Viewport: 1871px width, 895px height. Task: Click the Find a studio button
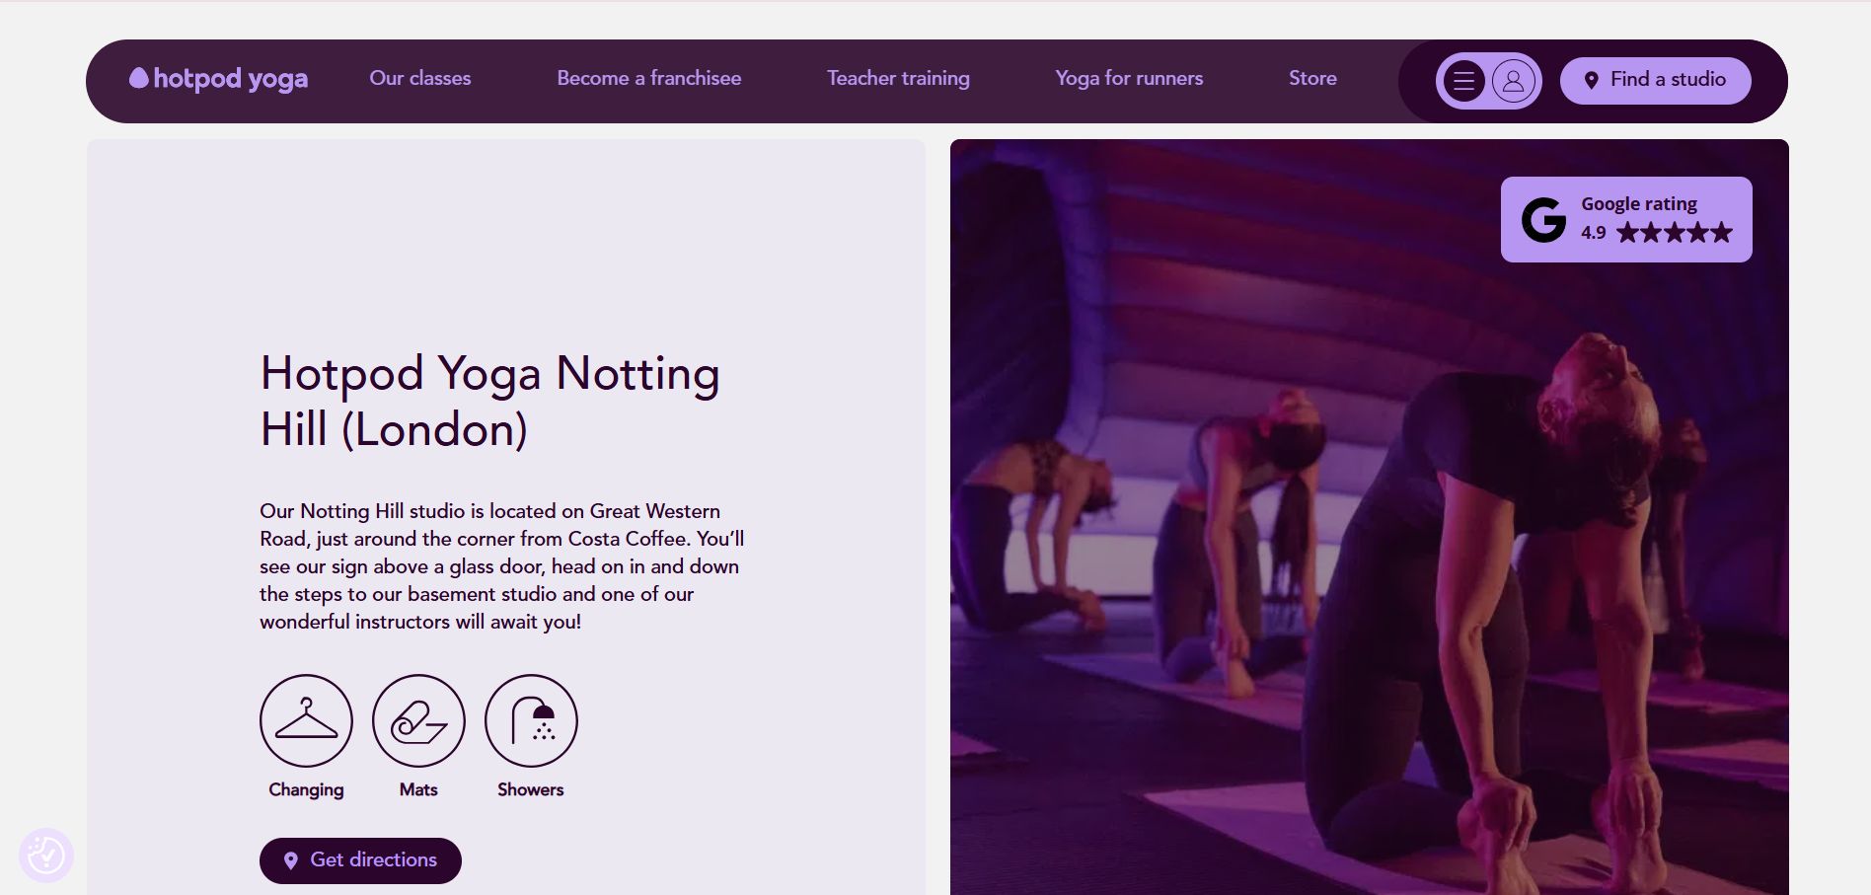point(1655,80)
